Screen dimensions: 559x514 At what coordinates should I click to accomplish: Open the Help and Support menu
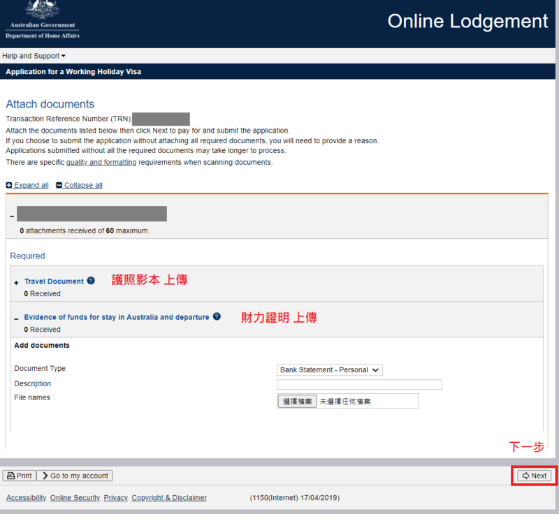click(34, 56)
